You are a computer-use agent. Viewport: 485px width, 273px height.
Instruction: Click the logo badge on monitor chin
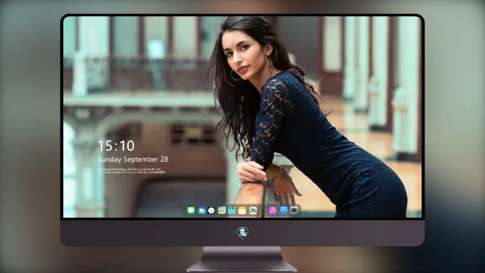click(x=242, y=233)
